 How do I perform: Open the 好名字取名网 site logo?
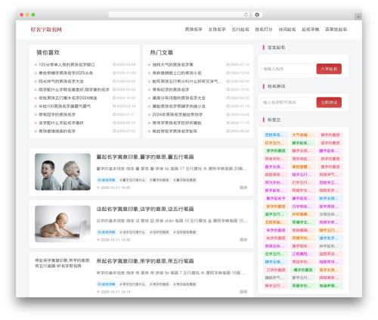(x=46, y=30)
